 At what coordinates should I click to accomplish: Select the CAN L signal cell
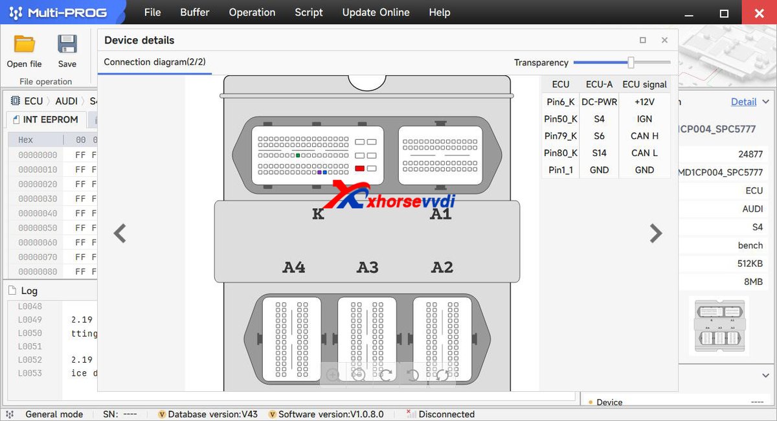pyautogui.click(x=644, y=153)
